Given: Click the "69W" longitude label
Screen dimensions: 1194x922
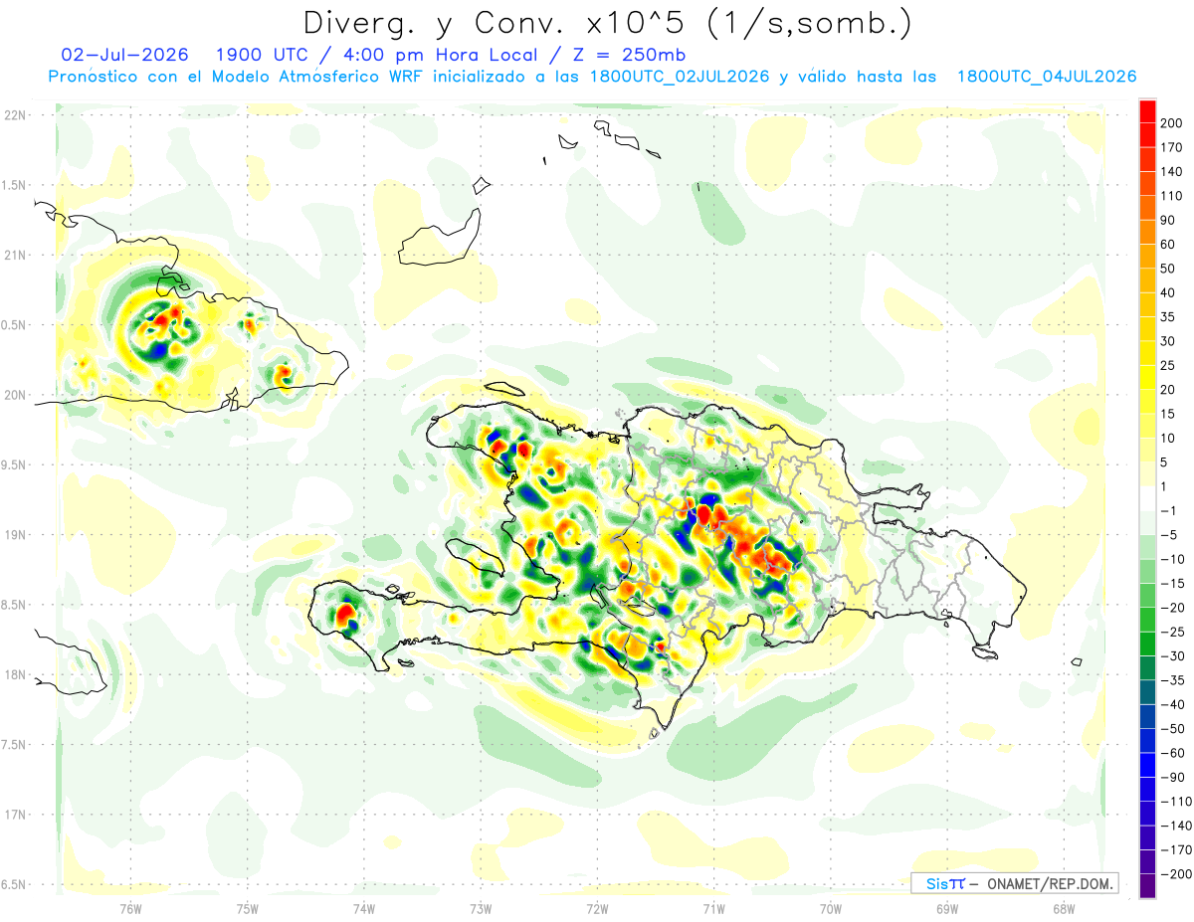Looking at the screenshot, I should 947,908.
